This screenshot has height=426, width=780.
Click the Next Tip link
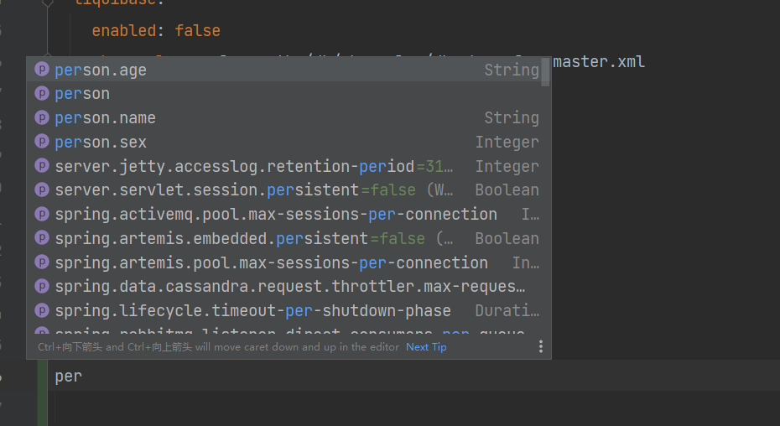point(426,347)
